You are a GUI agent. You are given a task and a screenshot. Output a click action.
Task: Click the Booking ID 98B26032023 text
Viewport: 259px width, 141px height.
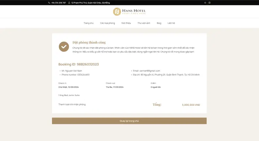[x=78, y=64]
